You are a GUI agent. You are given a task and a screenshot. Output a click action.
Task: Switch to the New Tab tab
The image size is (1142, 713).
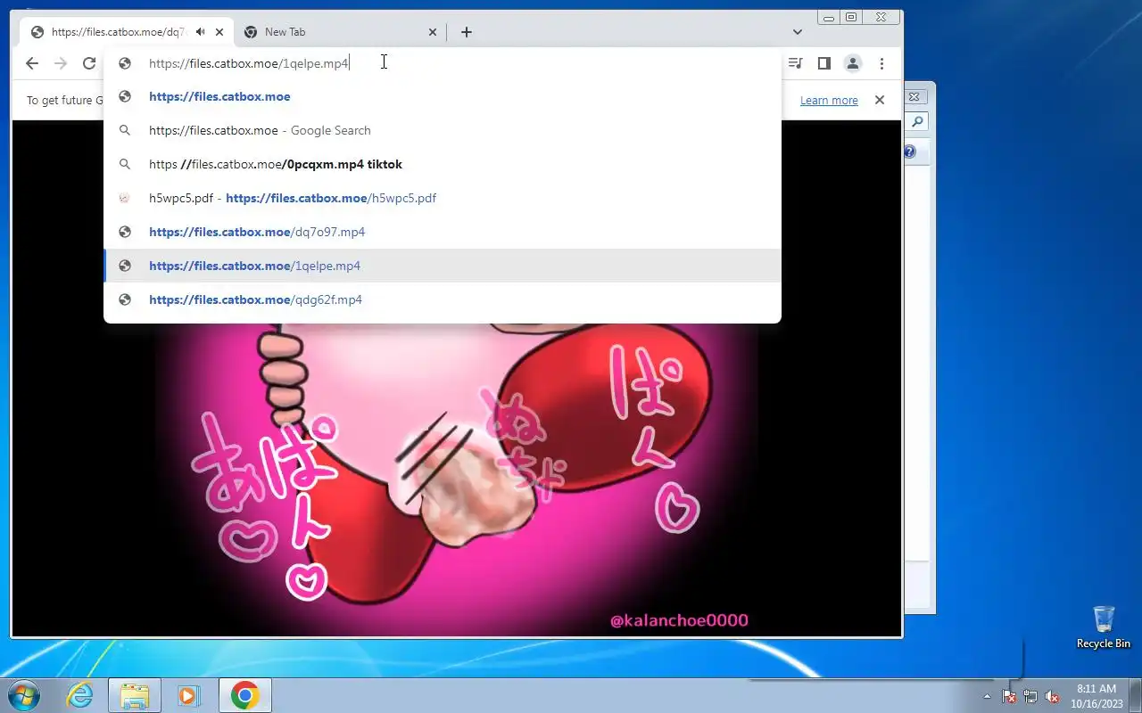coord(339,32)
